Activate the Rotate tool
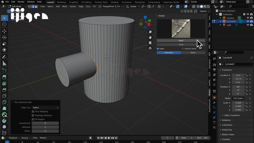Image resolution: width=254 pixels, height=143 pixels. click(4, 37)
